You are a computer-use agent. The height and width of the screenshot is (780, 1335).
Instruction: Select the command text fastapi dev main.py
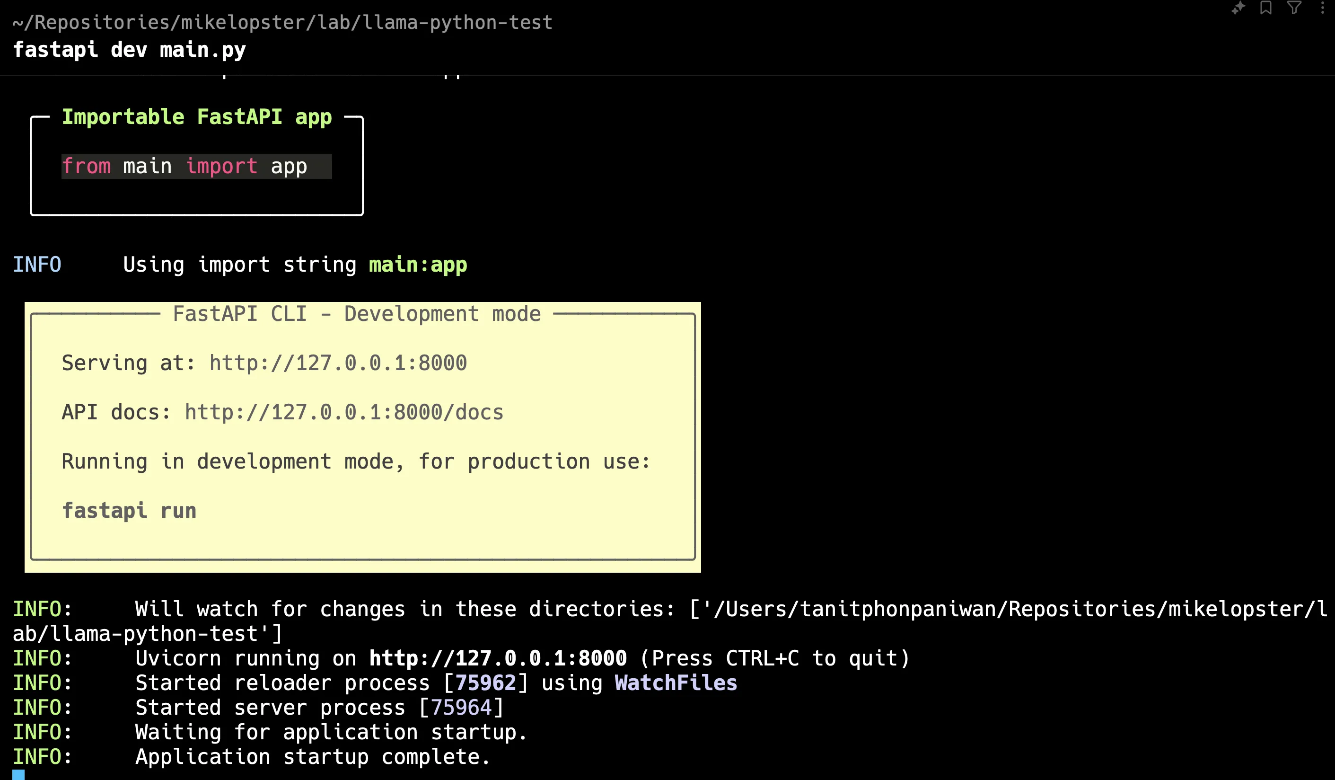[129, 50]
